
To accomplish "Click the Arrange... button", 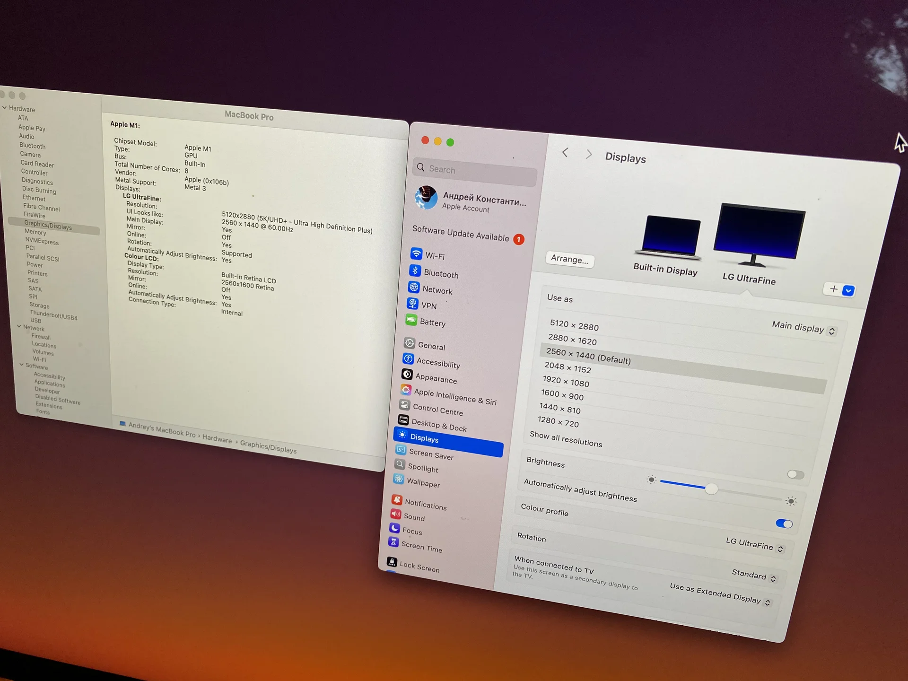I will [x=569, y=259].
